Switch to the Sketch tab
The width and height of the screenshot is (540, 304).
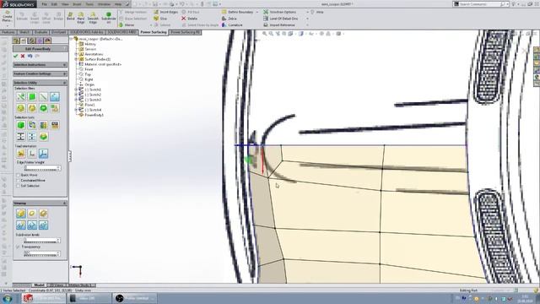point(24,32)
